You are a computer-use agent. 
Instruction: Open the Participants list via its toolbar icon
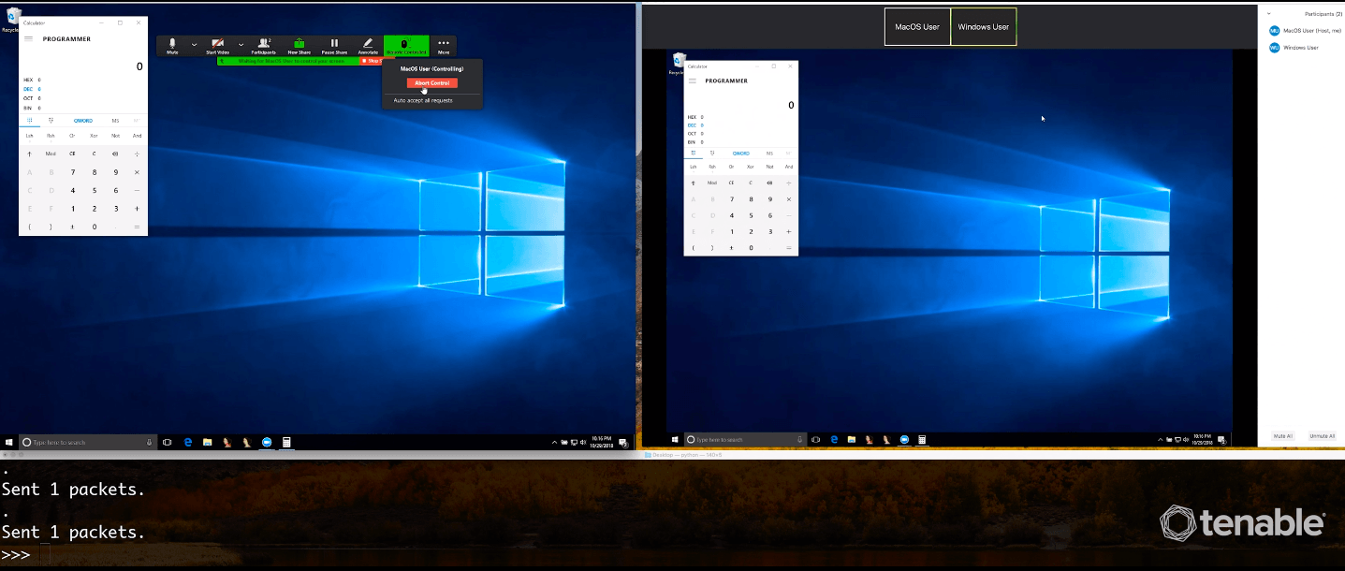coord(264,45)
